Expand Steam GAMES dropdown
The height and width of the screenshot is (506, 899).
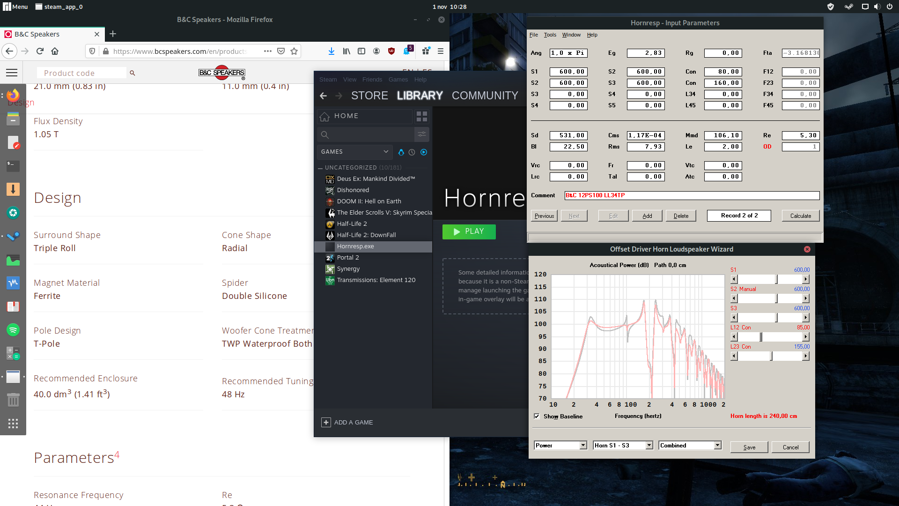click(354, 152)
